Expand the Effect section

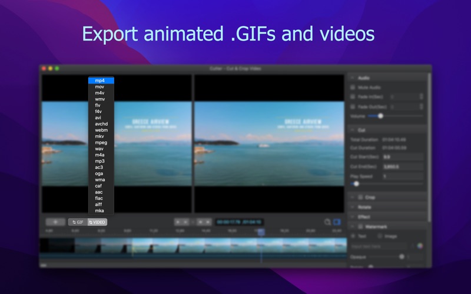click(352, 216)
